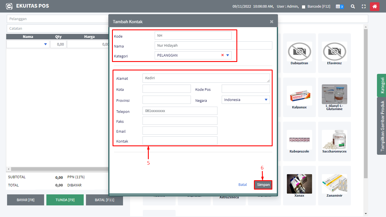
Task: Click the Tampilkan Gambar Produk tab
Action: point(382,126)
